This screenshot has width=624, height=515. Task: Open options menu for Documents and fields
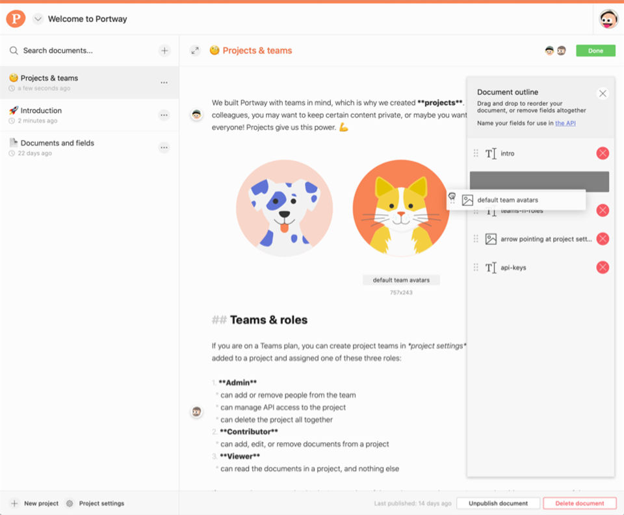[x=164, y=147]
